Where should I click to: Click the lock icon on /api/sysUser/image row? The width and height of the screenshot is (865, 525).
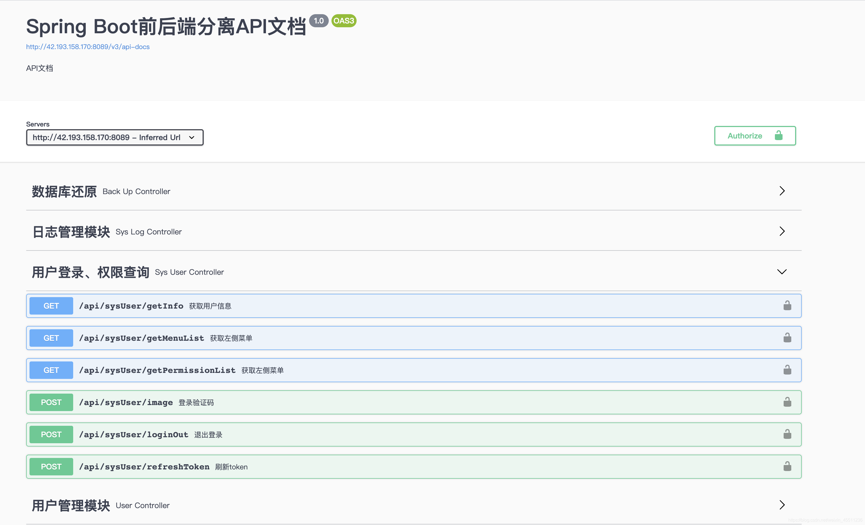click(787, 402)
